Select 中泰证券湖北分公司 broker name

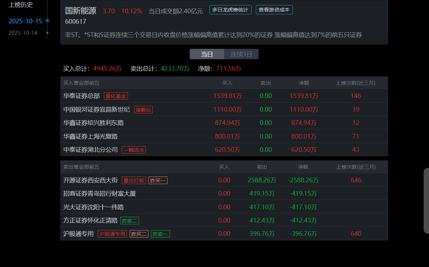click(91, 150)
